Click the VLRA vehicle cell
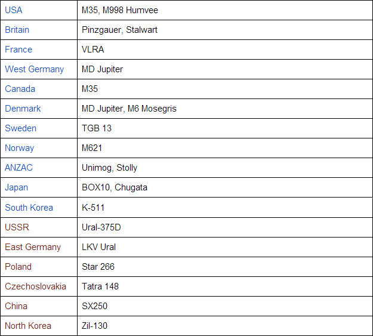The width and height of the screenshot is (373, 336). click(225, 50)
